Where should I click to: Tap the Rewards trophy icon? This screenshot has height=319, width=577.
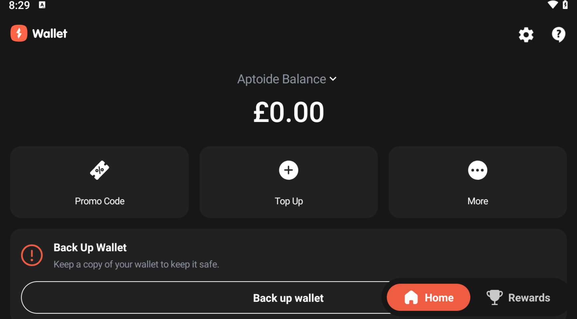tap(494, 297)
